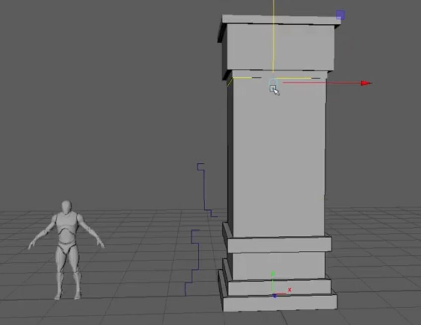Click the humanoid figure's head
The image size is (421, 325).
point(66,206)
